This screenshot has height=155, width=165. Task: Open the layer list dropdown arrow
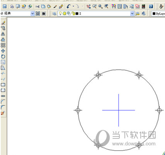[132, 13]
